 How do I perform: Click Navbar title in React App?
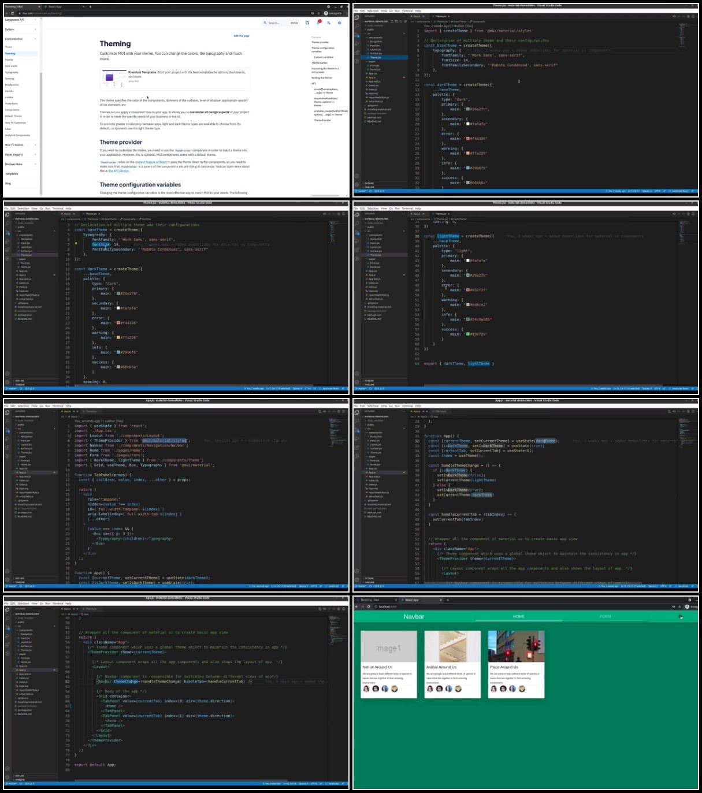(414, 617)
